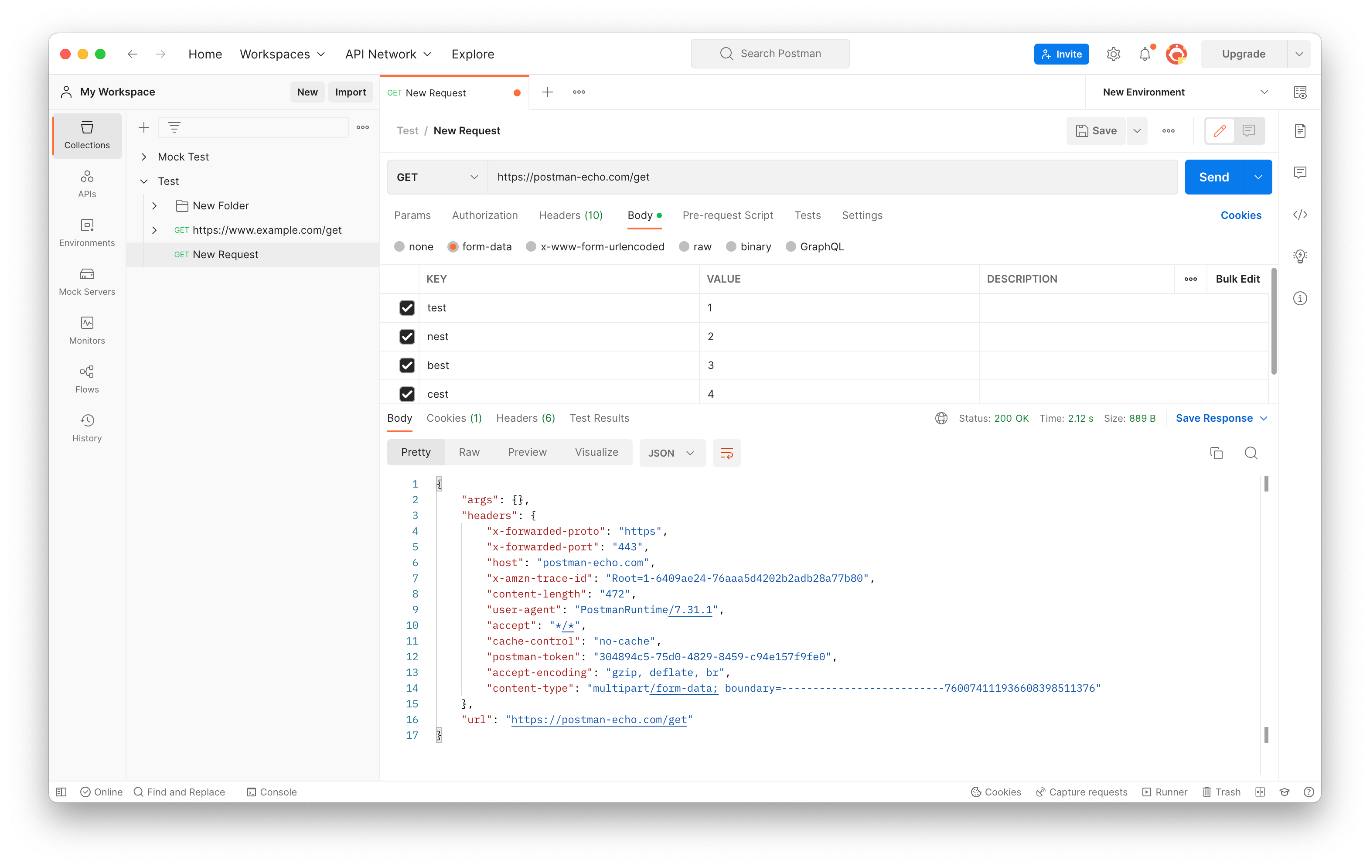Copy the response body to clipboard
This screenshot has width=1370, height=867.
tap(1216, 453)
